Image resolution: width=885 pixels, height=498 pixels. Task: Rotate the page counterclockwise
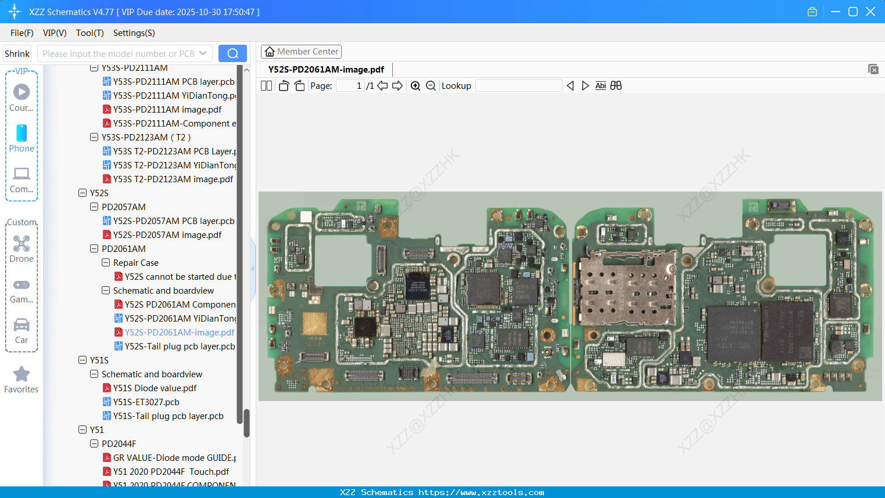284,86
